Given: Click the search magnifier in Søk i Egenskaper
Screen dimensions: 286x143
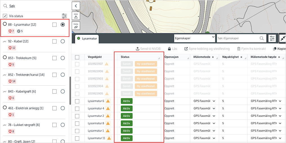Looking at the screenshot, I should (262, 38).
